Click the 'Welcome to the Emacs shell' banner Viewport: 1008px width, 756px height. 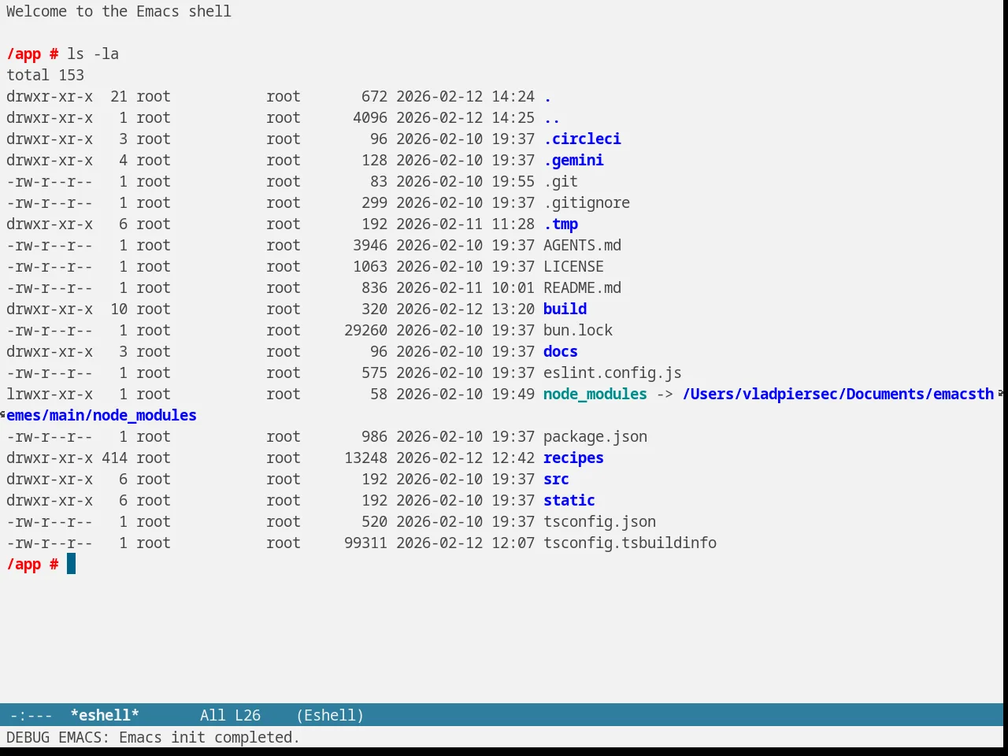click(119, 12)
